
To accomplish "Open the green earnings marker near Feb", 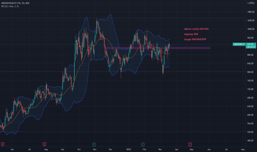I will coord(143,145).
